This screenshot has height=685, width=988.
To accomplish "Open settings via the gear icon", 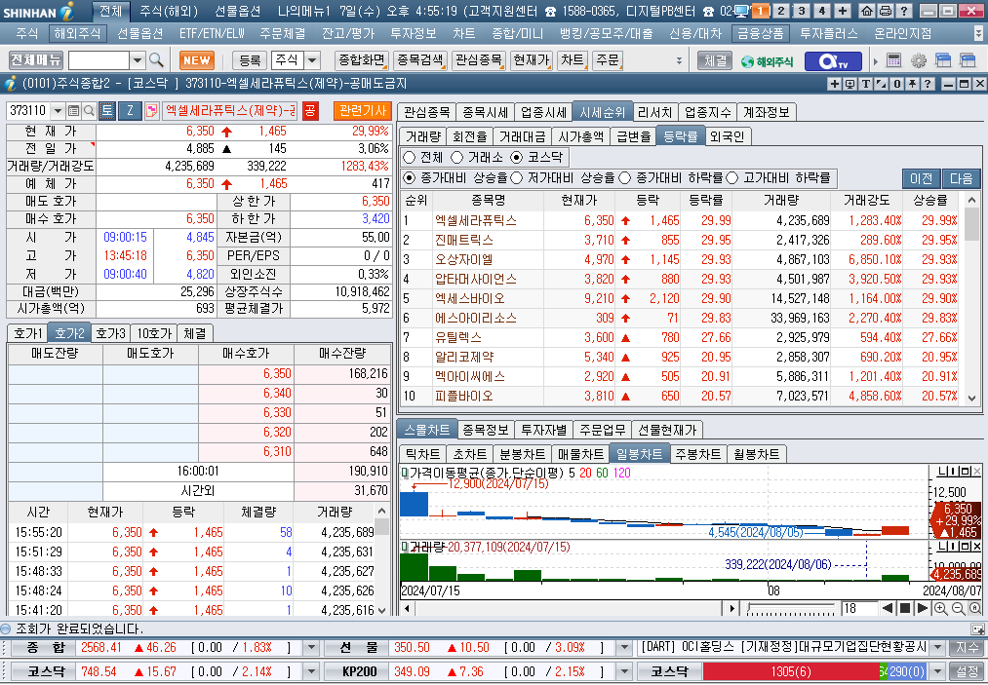I will 919,60.
